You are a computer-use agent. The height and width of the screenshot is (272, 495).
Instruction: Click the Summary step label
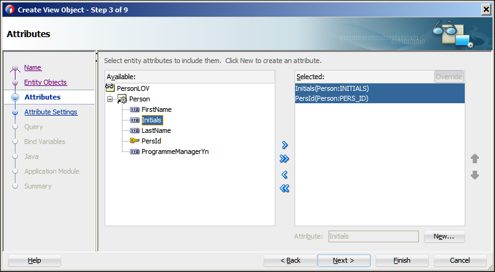38,186
